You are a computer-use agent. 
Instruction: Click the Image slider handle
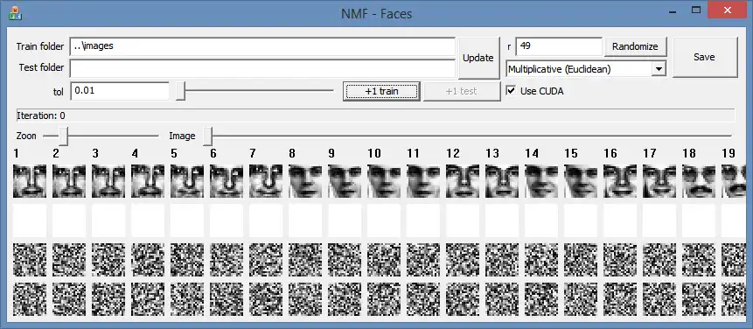click(207, 136)
